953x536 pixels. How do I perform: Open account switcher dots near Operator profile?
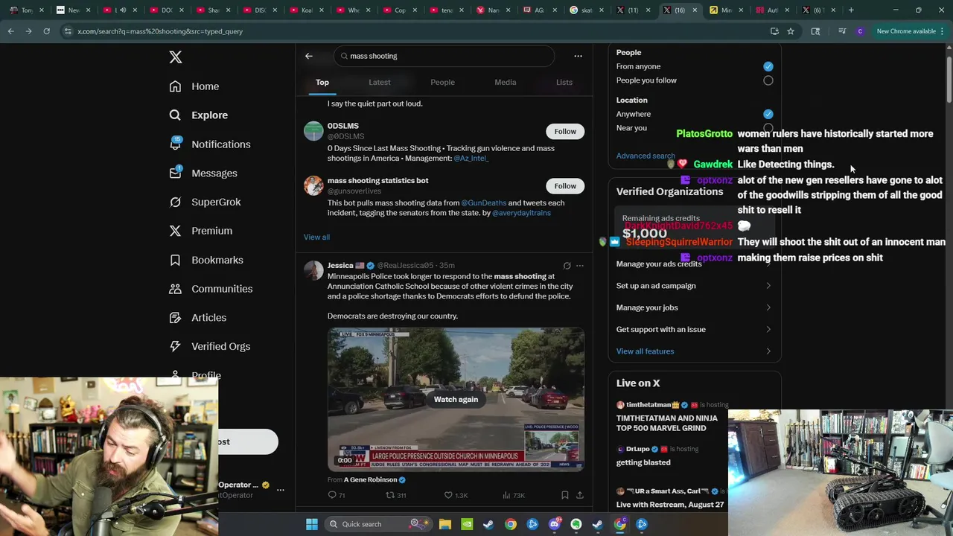point(281,490)
